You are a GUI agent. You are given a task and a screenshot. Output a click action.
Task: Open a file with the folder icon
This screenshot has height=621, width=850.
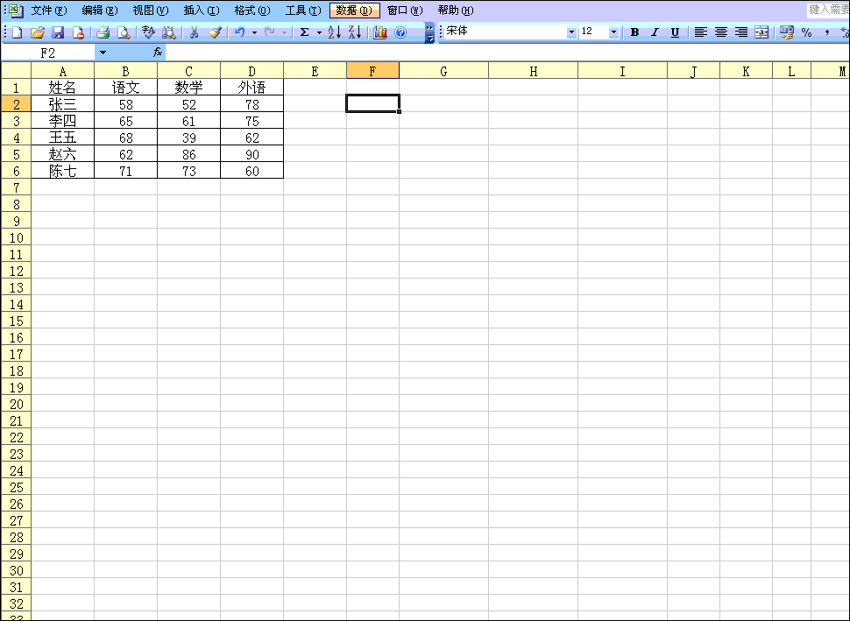click(38, 32)
